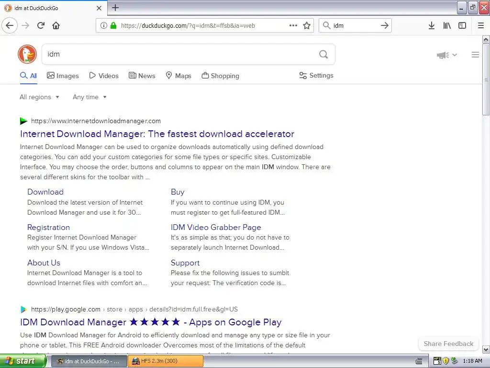Open the Firefox hamburger menu

(x=481, y=25)
